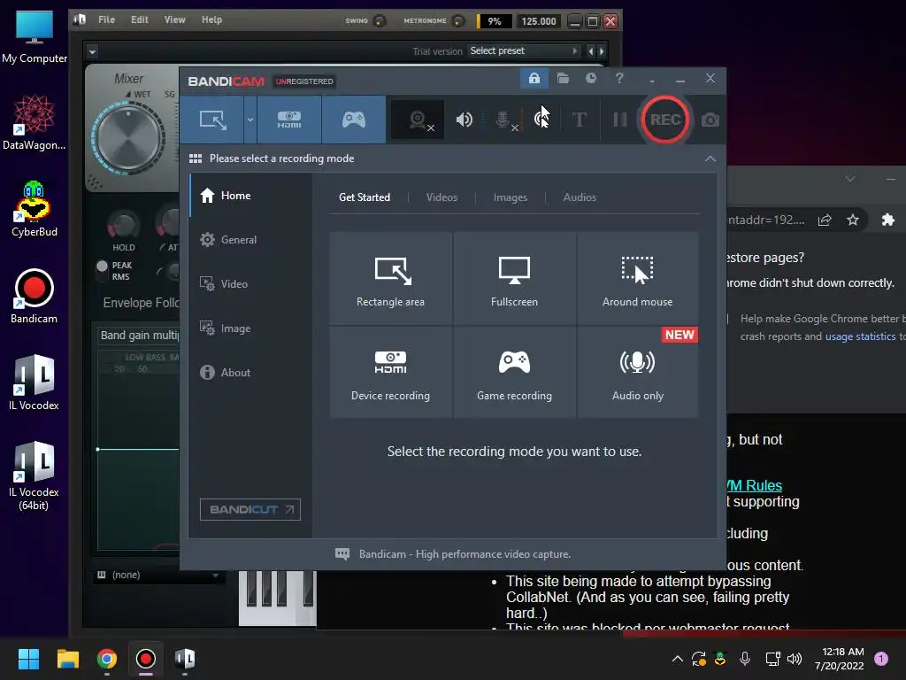The image size is (906, 680).
Task: Open Bandicam help question mark icon
Action: tap(619, 78)
